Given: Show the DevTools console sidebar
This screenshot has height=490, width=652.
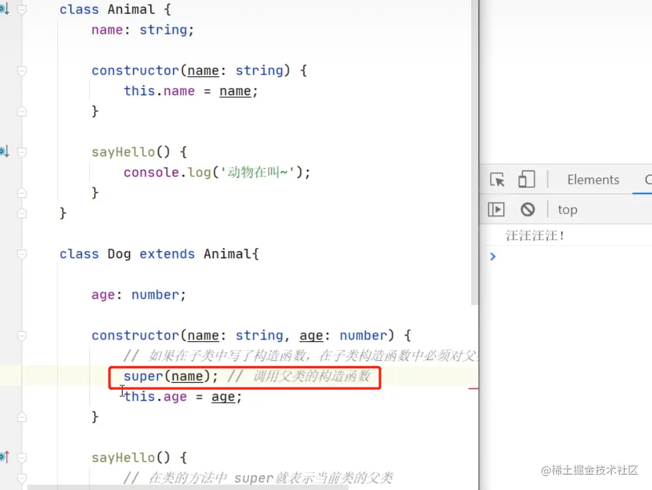Looking at the screenshot, I should click(x=496, y=209).
